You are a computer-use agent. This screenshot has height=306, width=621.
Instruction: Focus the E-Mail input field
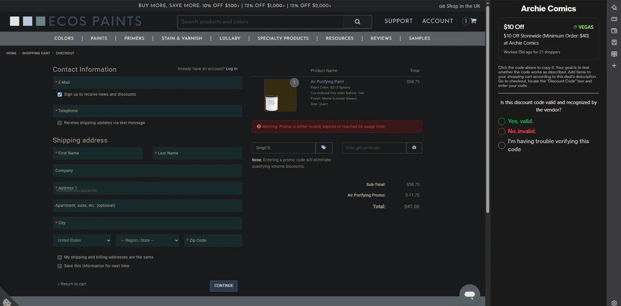coord(147,83)
